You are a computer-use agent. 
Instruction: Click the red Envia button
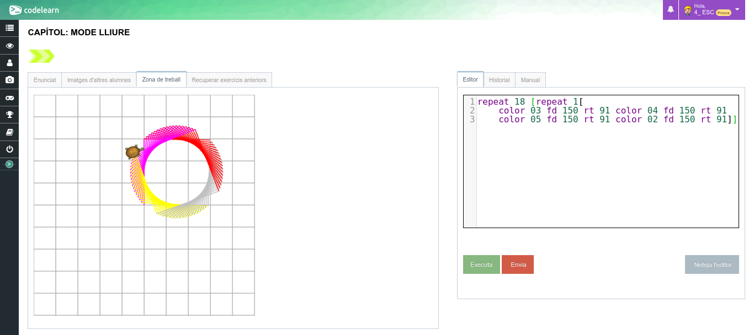pyautogui.click(x=518, y=264)
